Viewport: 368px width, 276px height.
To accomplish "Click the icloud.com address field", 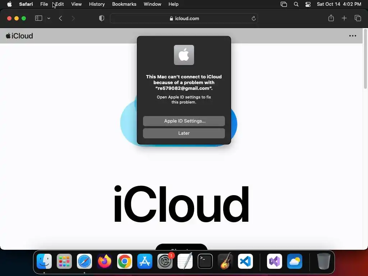I will coord(184,18).
